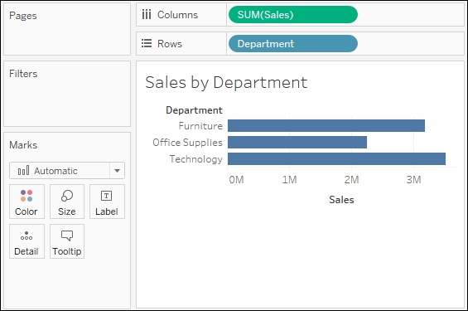Click the Columns shelf icon
Viewport: 468px width, 311px height.
(147, 14)
